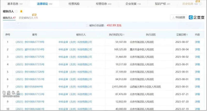207x111 pixels.
Task: Open case (2023) 京0108执17739号
Action: click(30, 42)
